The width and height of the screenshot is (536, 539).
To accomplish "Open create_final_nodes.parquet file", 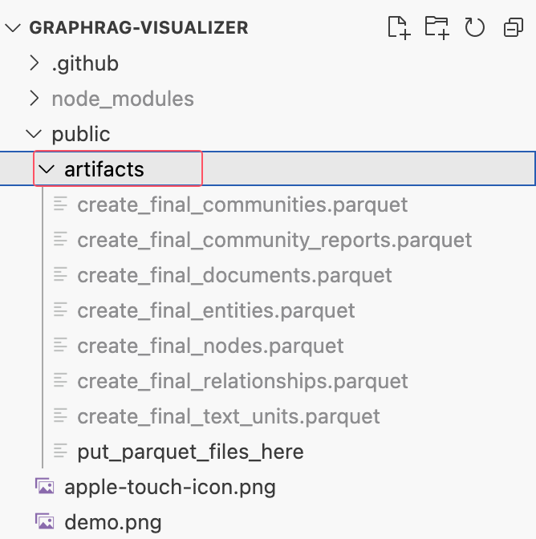I will (210, 346).
